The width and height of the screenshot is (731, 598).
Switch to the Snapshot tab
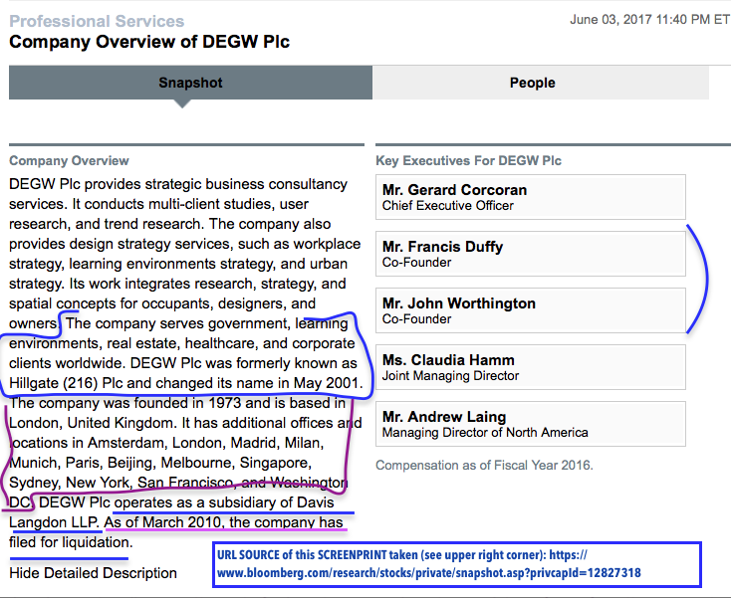190,83
